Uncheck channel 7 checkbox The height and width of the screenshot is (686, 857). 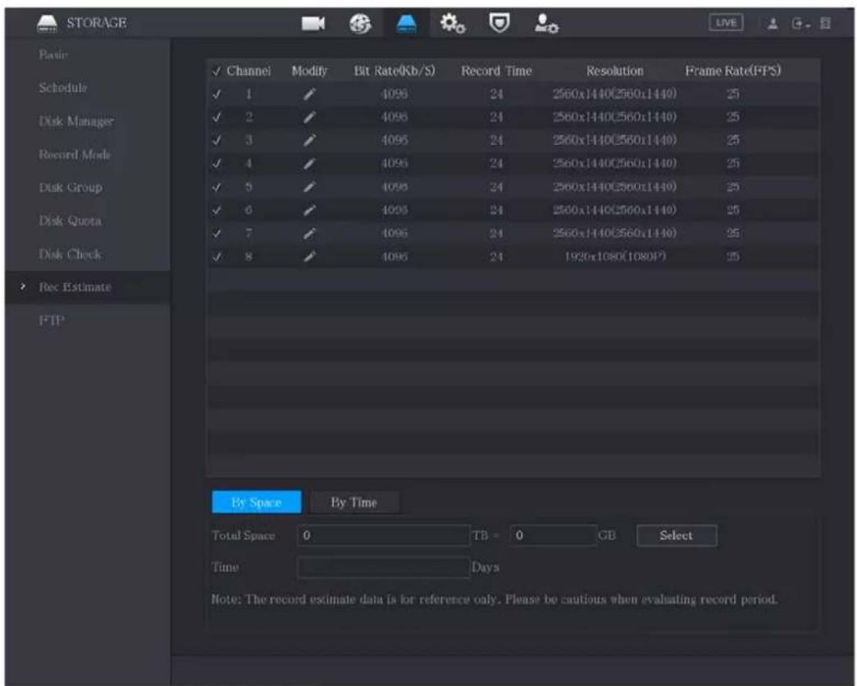(x=217, y=234)
